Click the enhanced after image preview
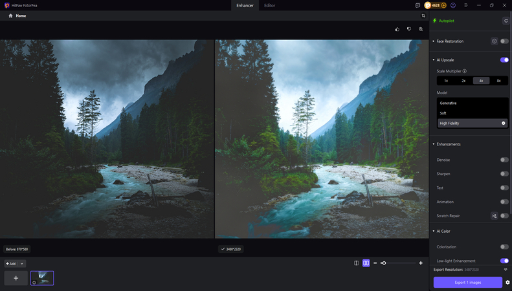512x291 pixels. 322,139
